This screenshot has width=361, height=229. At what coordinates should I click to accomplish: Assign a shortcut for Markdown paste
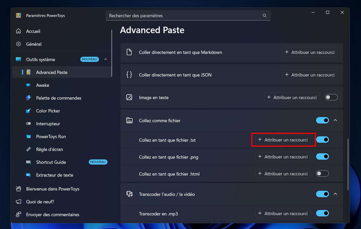[x=310, y=52]
